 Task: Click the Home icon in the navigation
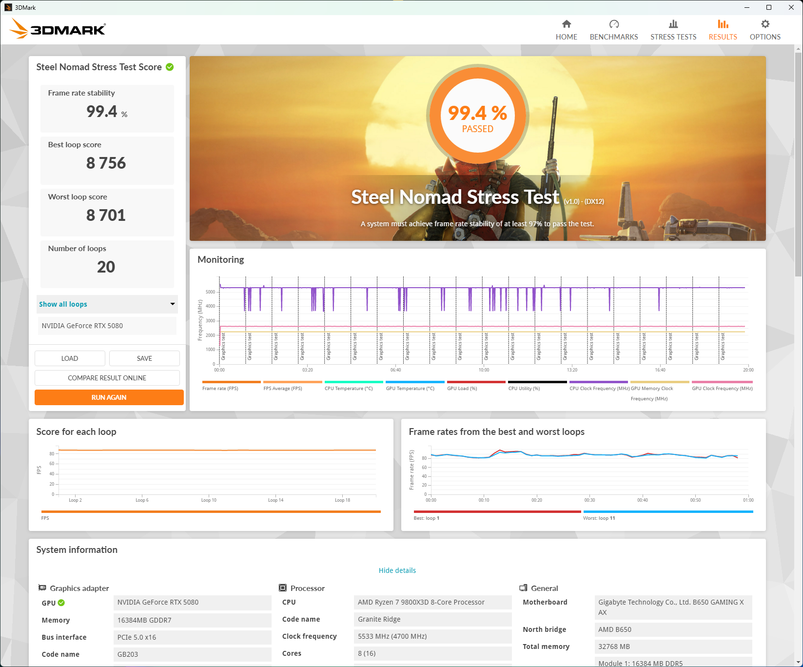566,24
